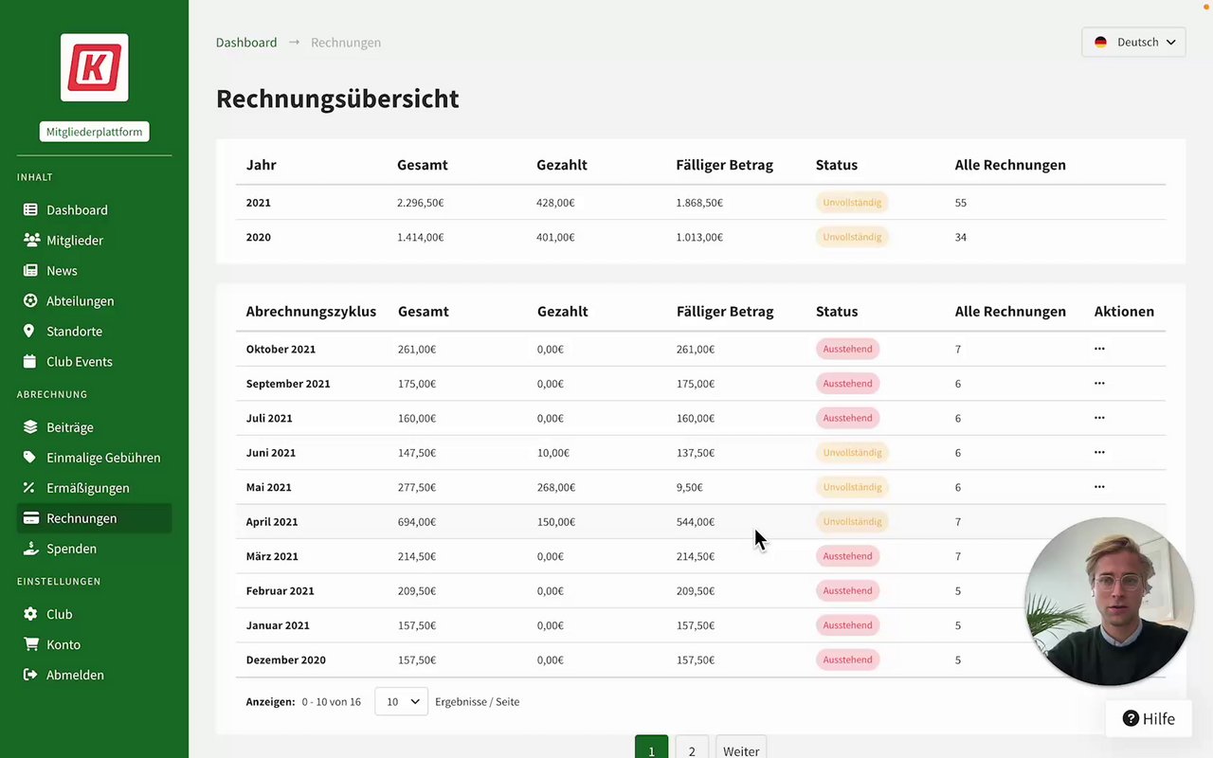Image resolution: width=1213 pixels, height=758 pixels.
Task: Choose Konto from the sidebar menu
Action: tap(63, 644)
